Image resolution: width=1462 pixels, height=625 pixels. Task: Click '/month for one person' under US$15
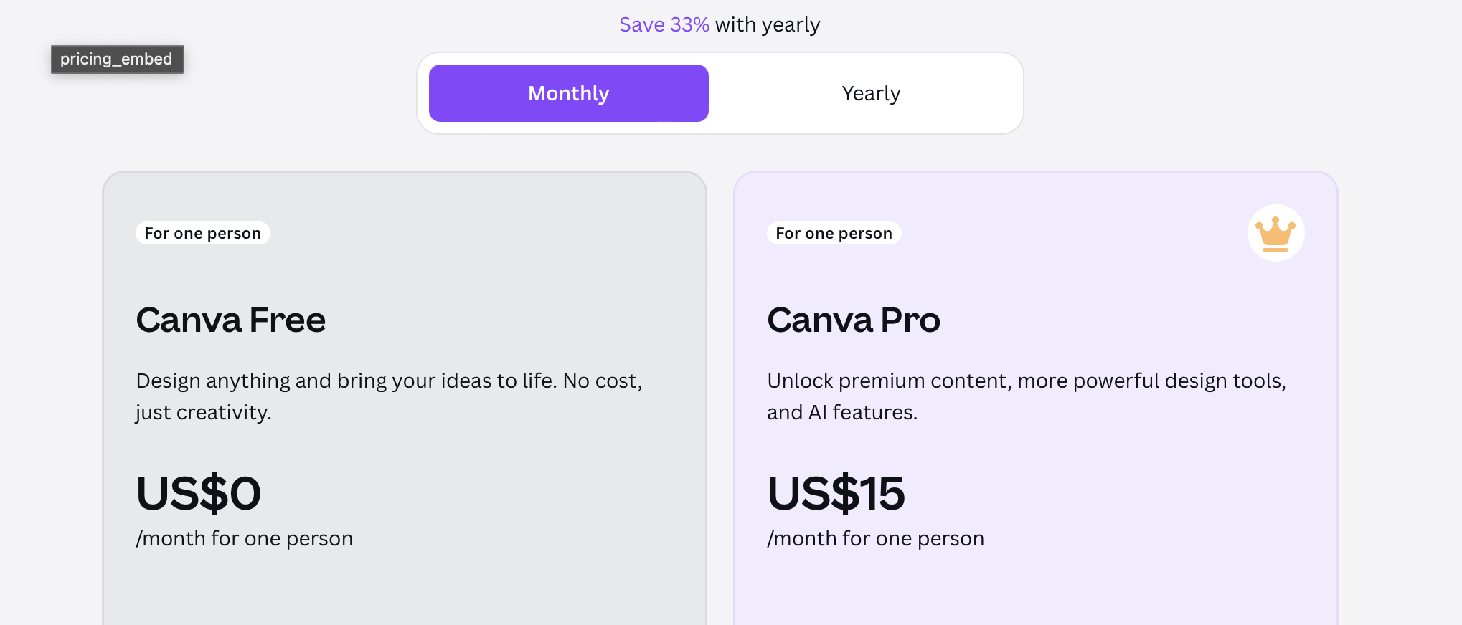tap(875, 538)
